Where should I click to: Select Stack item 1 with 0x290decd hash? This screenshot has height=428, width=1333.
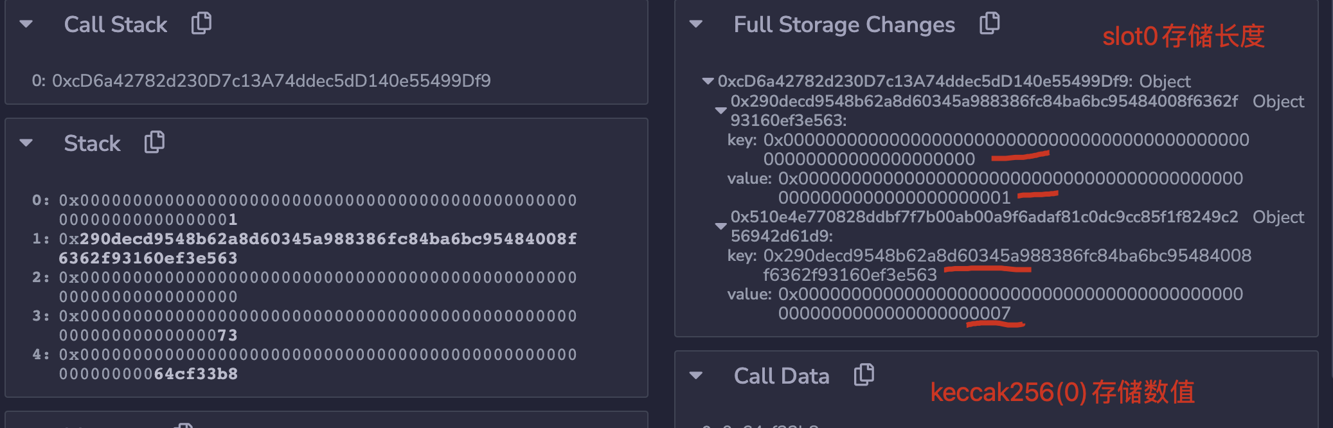318,248
